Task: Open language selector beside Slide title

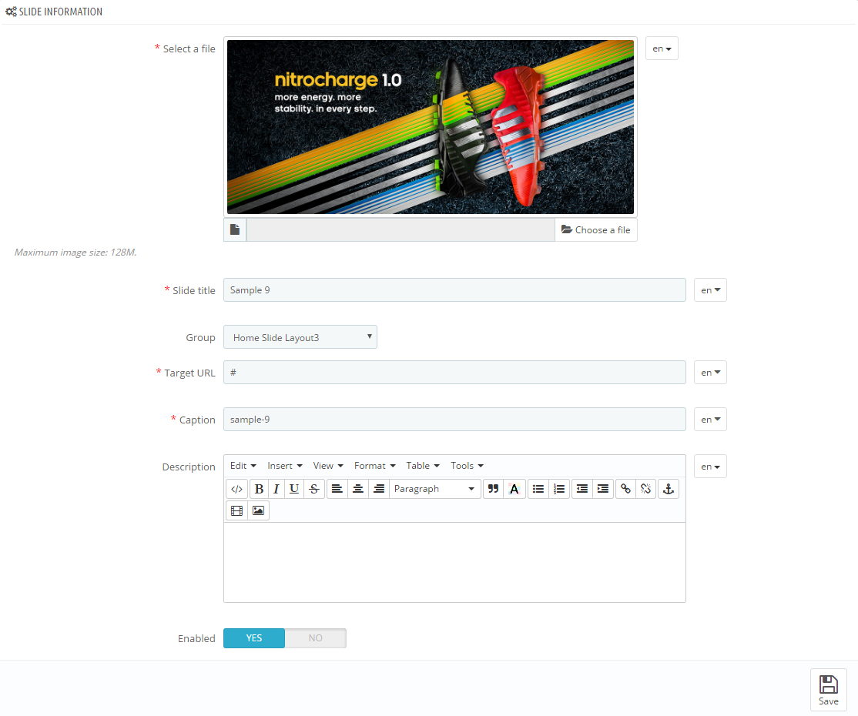Action: pos(709,290)
